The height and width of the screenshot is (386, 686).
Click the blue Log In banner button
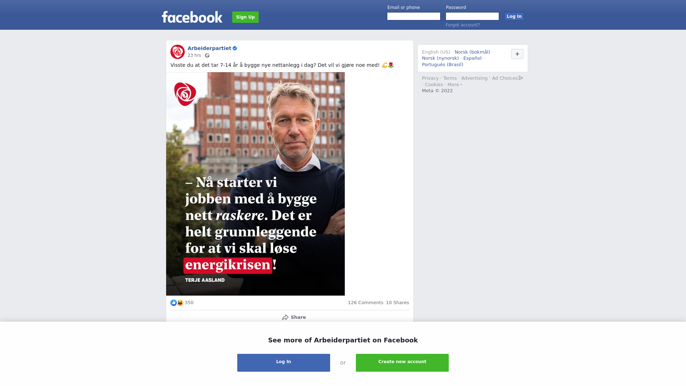(x=284, y=363)
